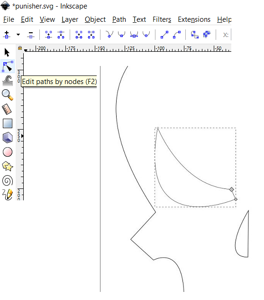Screen dimensions: 264x300
Task: Select the Edit paths by nodes tool
Action: pos(8,66)
